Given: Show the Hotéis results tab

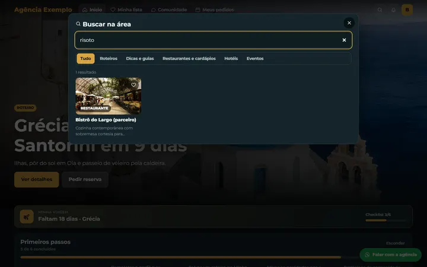Looking at the screenshot, I should [231, 59].
